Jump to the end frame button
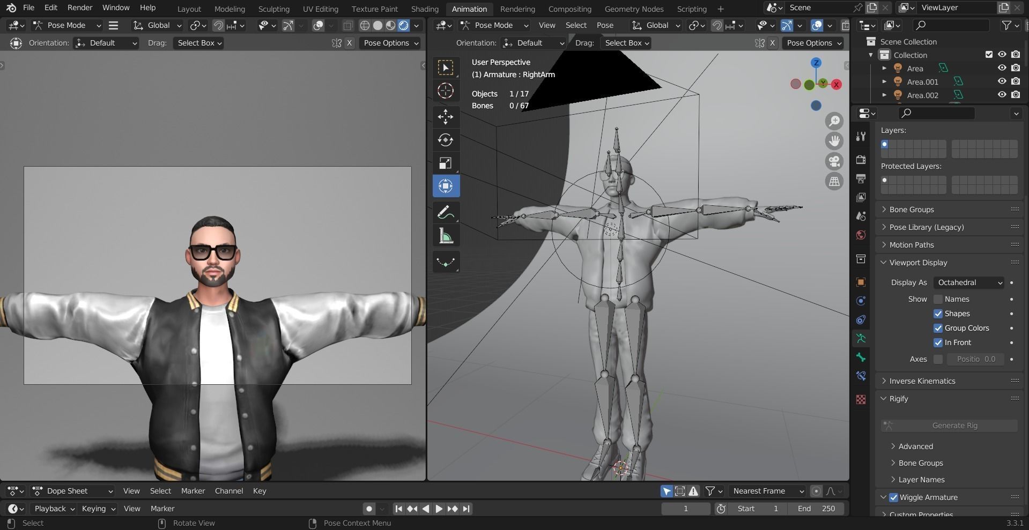Image resolution: width=1029 pixels, height=530 pixels. tap(466, 509)
